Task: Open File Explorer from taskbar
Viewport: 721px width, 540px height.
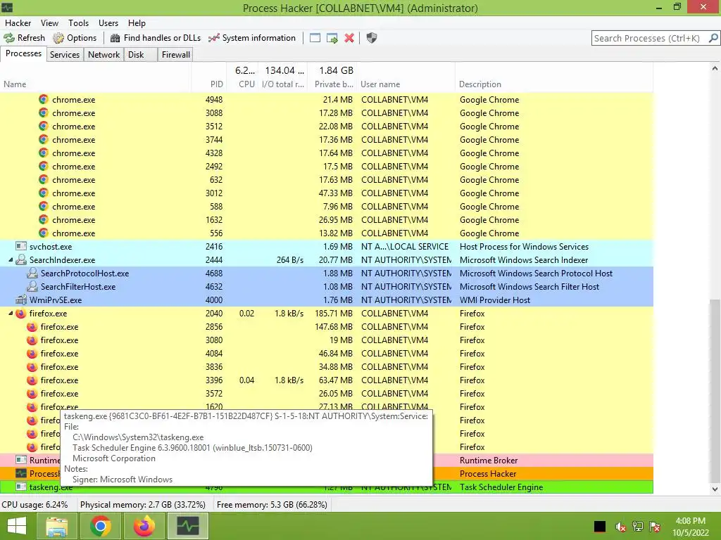Action: [57, 526]
